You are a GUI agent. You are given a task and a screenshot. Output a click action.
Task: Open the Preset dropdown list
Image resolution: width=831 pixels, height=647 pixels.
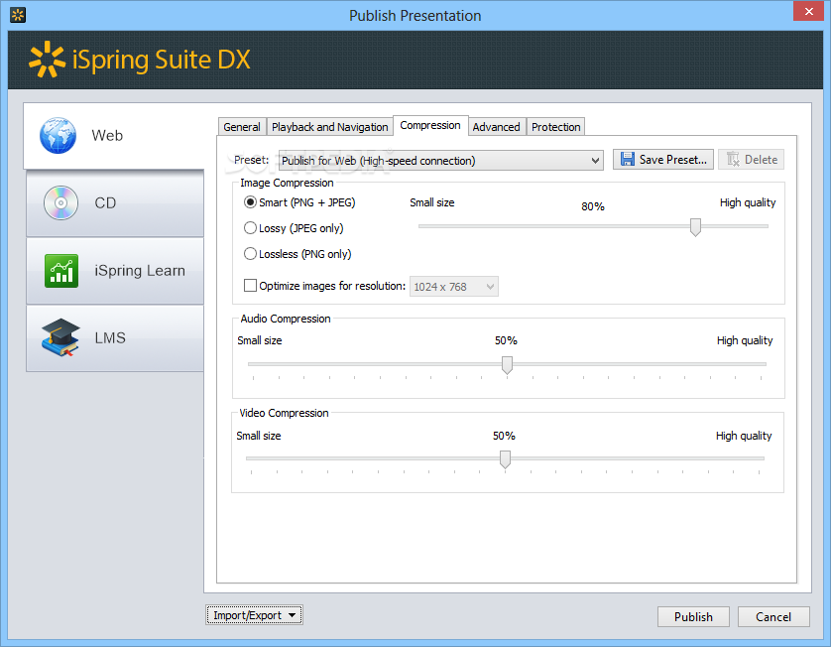click(441, 160)
